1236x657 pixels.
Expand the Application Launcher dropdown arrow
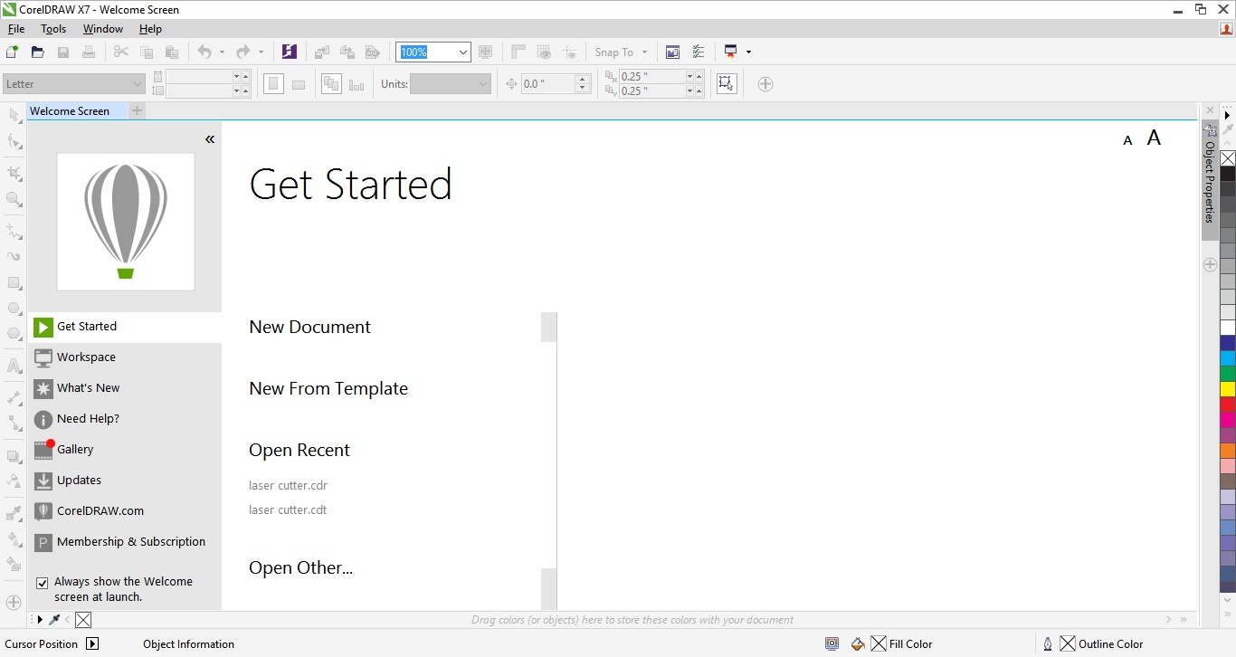[x=748, y=52]
